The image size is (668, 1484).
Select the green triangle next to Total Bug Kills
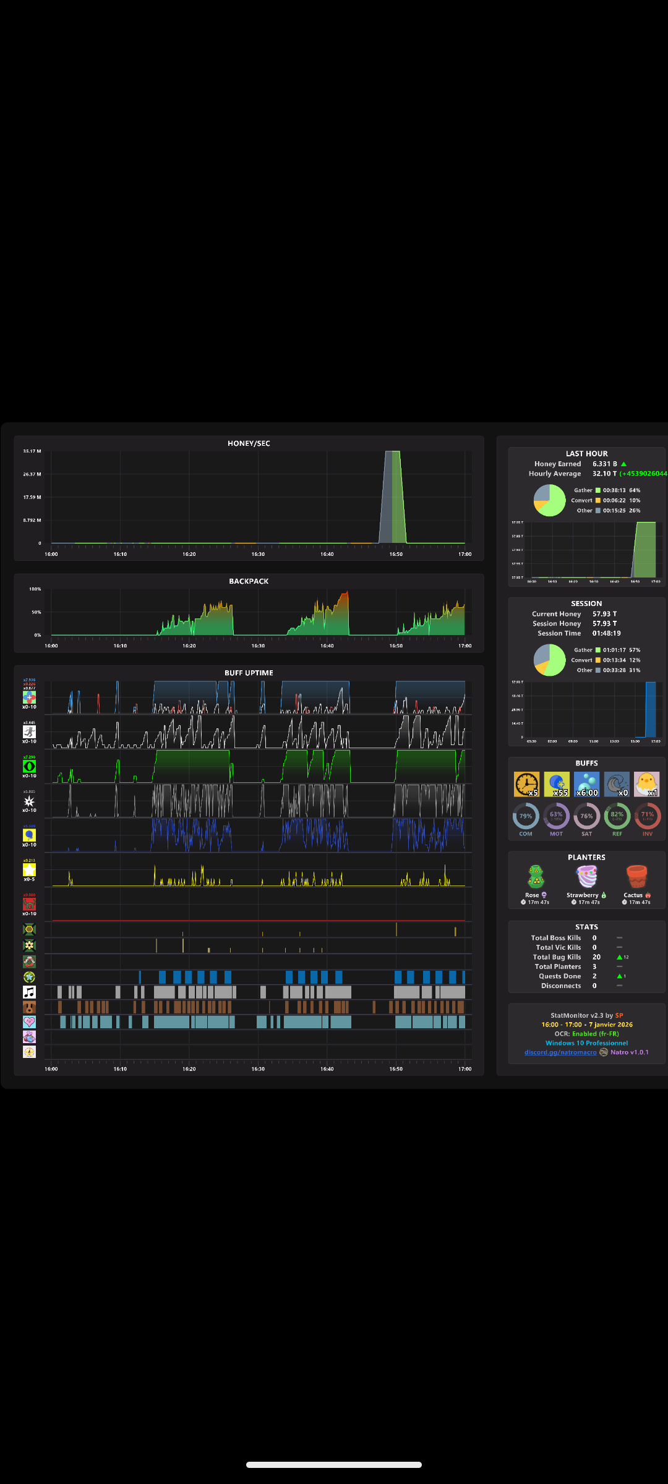(x=619, y=957)
